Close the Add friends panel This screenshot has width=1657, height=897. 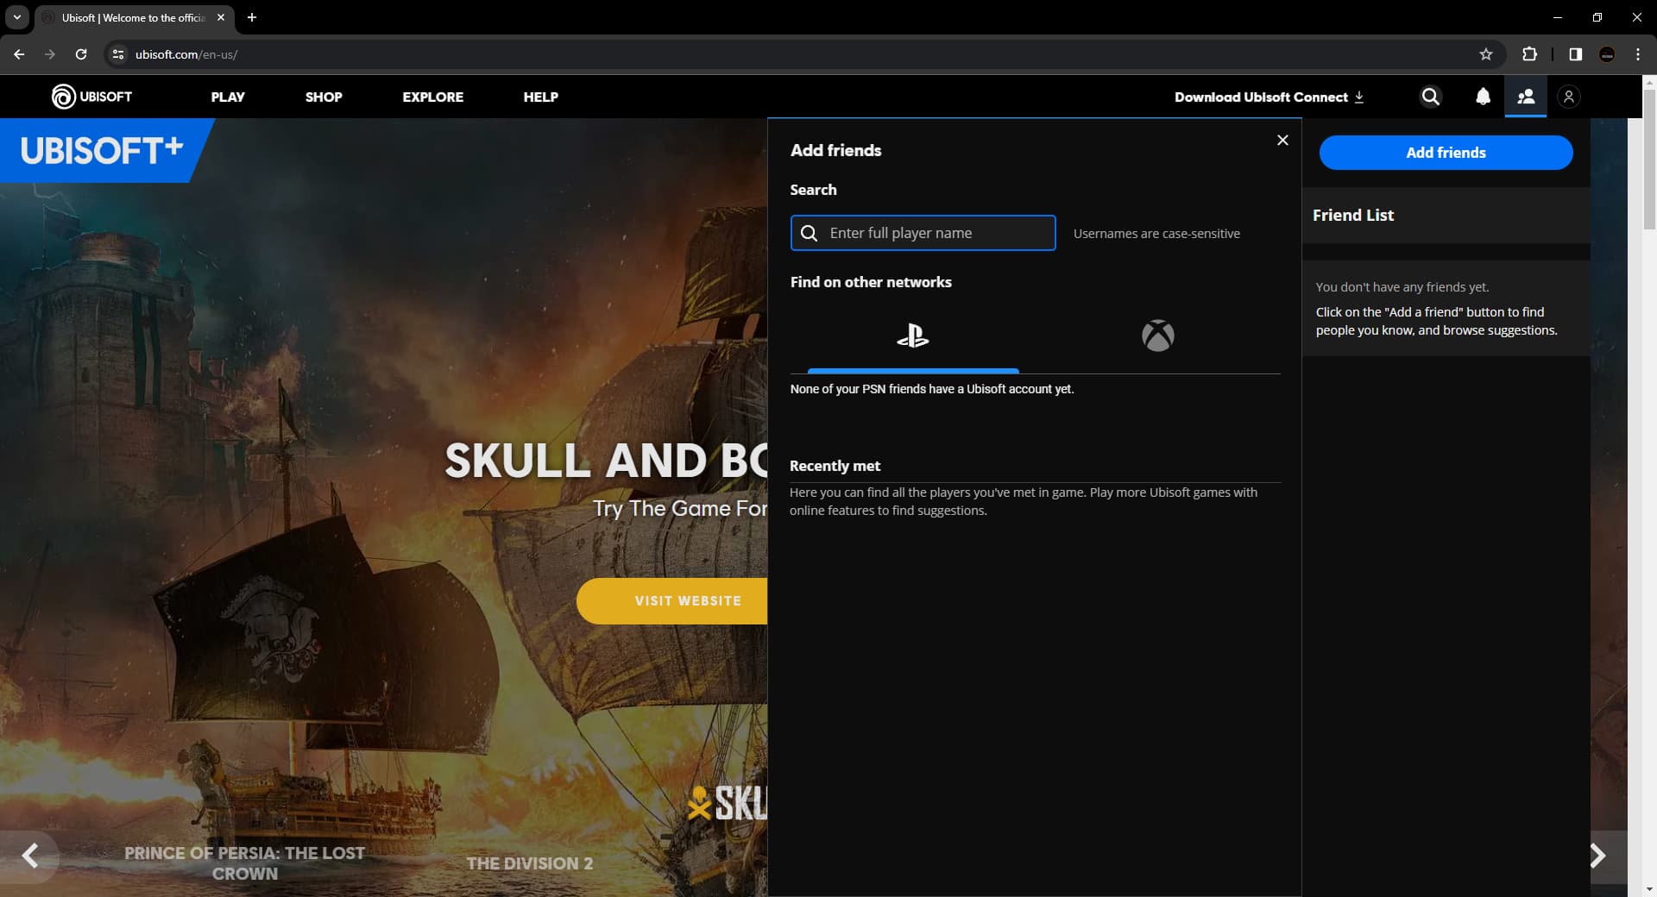tap(1282, 140)
